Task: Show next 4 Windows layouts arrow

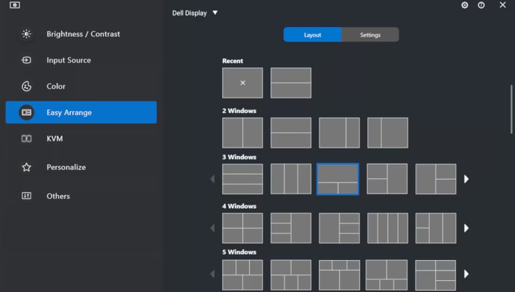Action: click(466, 228)
